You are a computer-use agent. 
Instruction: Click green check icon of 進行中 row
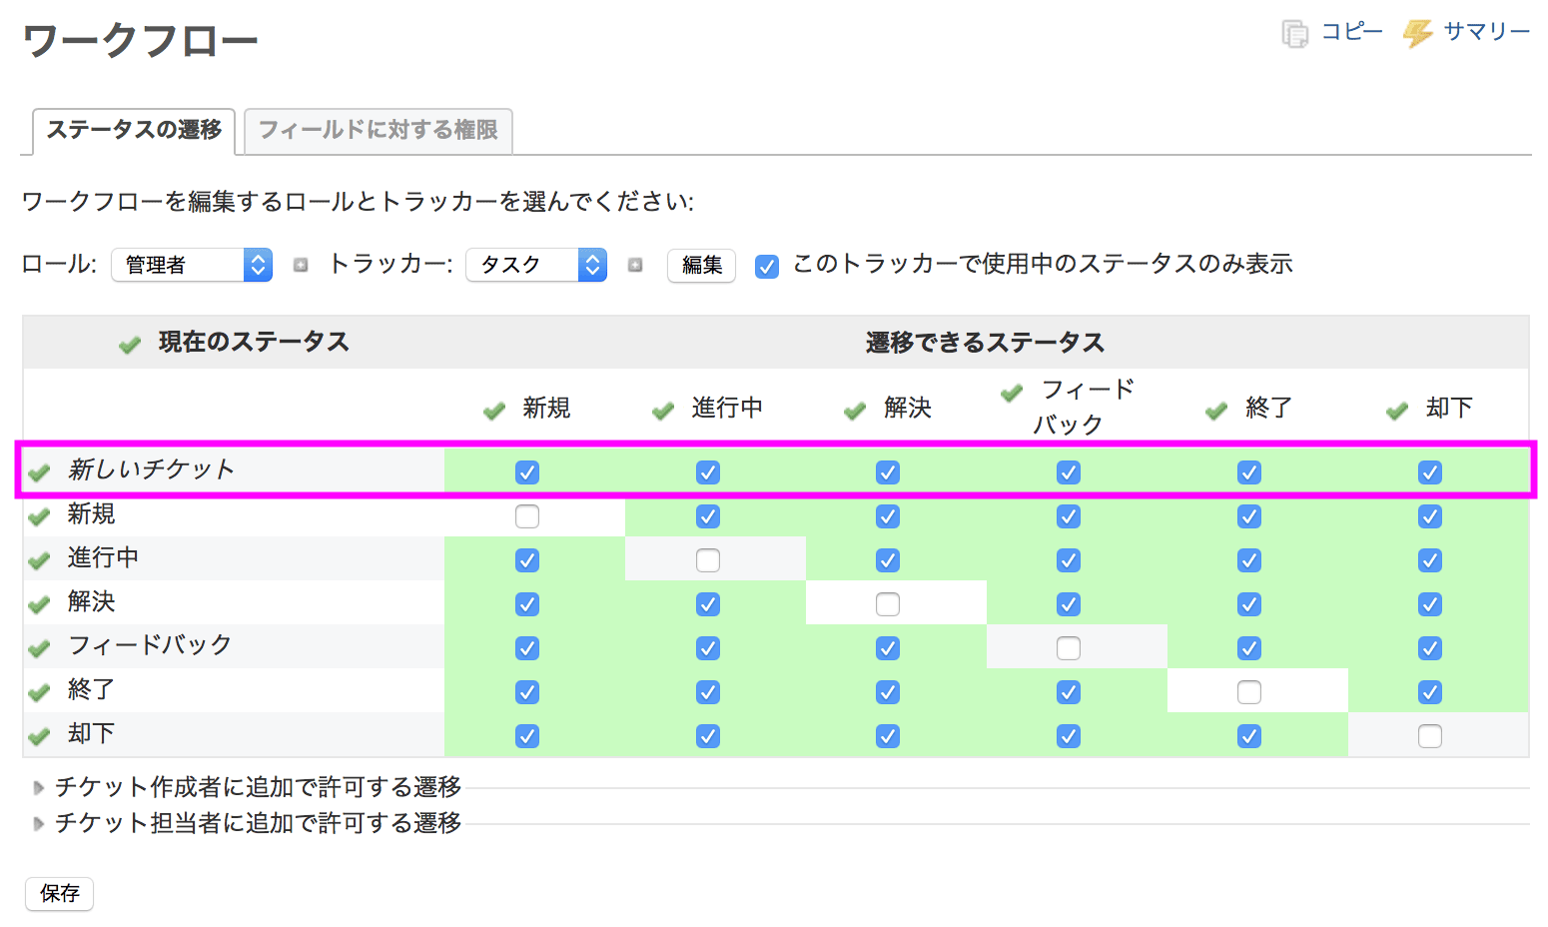point(39,560)
